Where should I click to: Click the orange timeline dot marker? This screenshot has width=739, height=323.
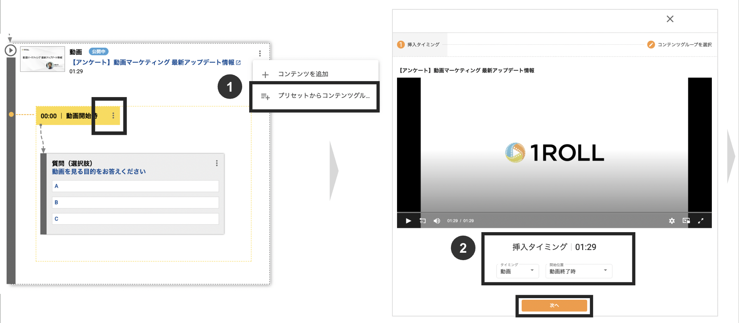[11, 115]
